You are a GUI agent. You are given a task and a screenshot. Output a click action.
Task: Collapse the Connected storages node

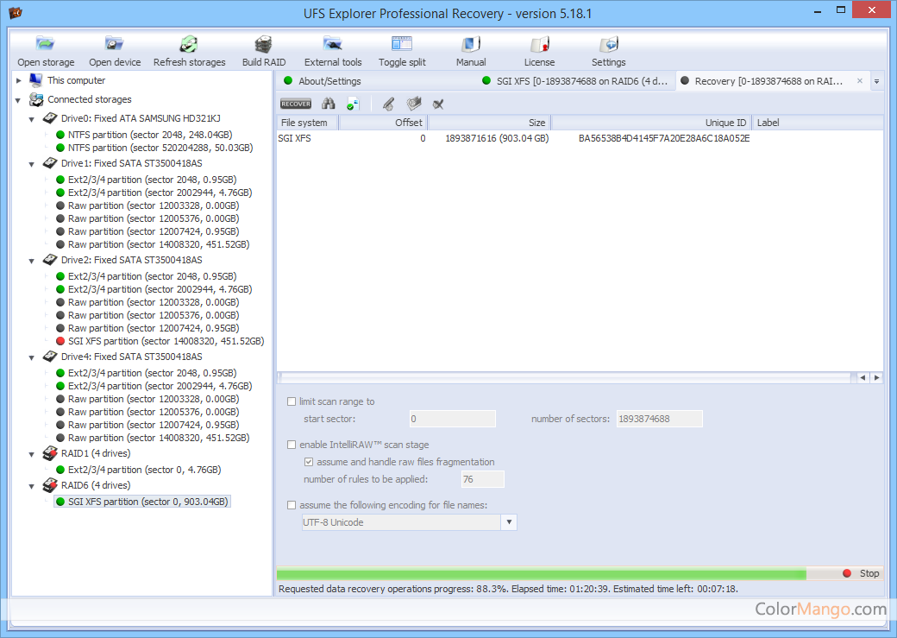tap(18, 100)
